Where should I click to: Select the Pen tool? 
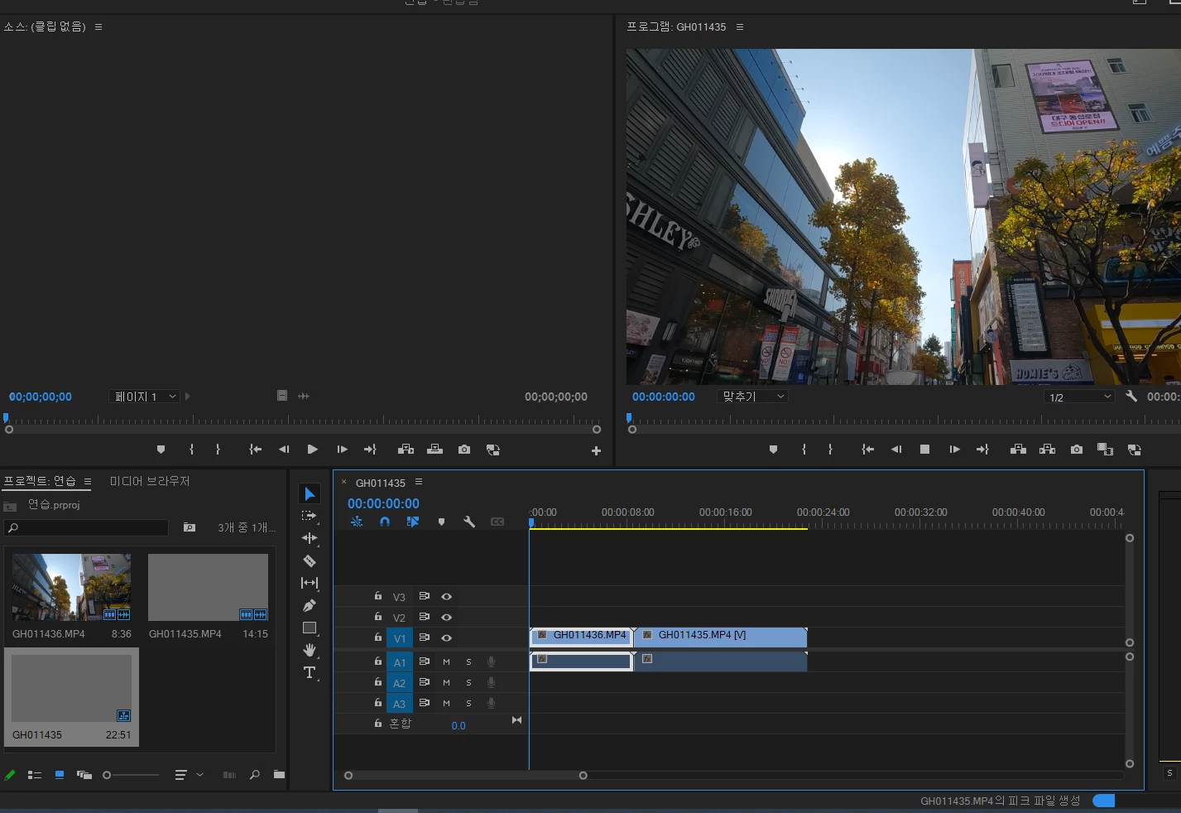click(x=310, y=605)
